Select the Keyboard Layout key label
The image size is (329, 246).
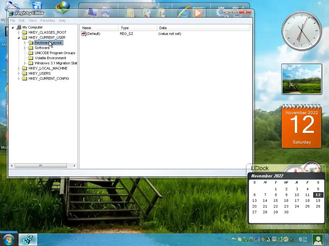49,43
